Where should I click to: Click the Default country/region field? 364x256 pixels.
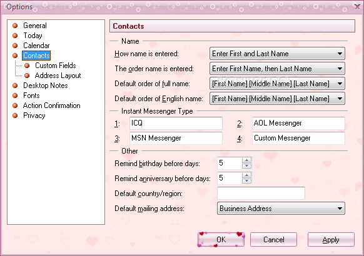(x=261, y=193)
